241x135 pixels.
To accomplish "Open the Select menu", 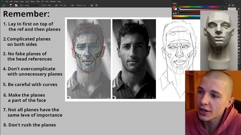I will (32, 1).
